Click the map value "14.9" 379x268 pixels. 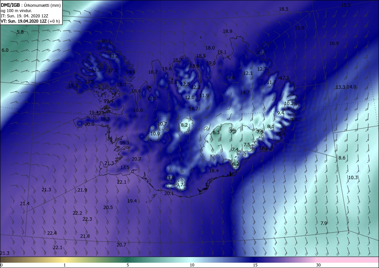pyautogui.click(x=130, y=72)
